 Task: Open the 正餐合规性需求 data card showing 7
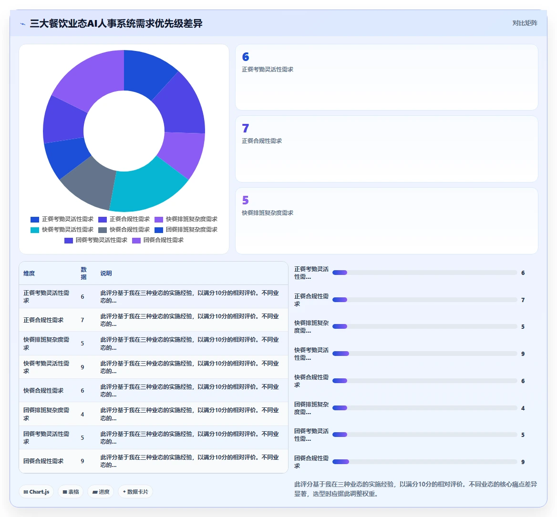tap(386, 149)
